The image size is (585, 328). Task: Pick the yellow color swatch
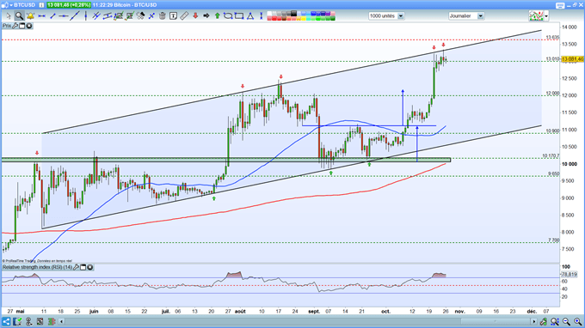click(303, 18)
